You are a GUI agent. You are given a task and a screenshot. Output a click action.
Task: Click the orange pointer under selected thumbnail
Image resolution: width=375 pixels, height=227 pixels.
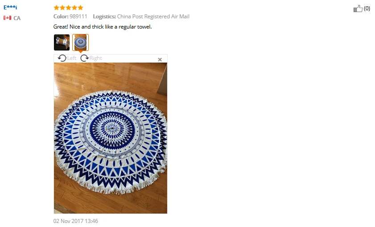pyautogui.click(x=81, y=52)
